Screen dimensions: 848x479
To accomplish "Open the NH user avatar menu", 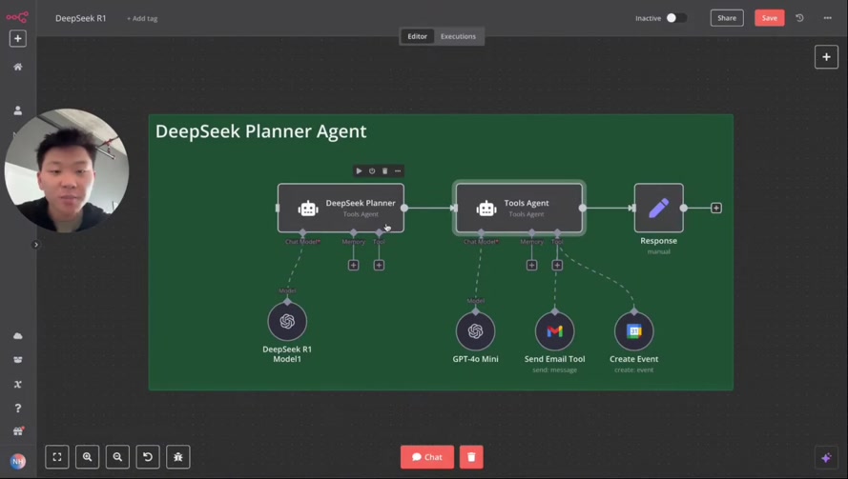I will tap(18, 461).
